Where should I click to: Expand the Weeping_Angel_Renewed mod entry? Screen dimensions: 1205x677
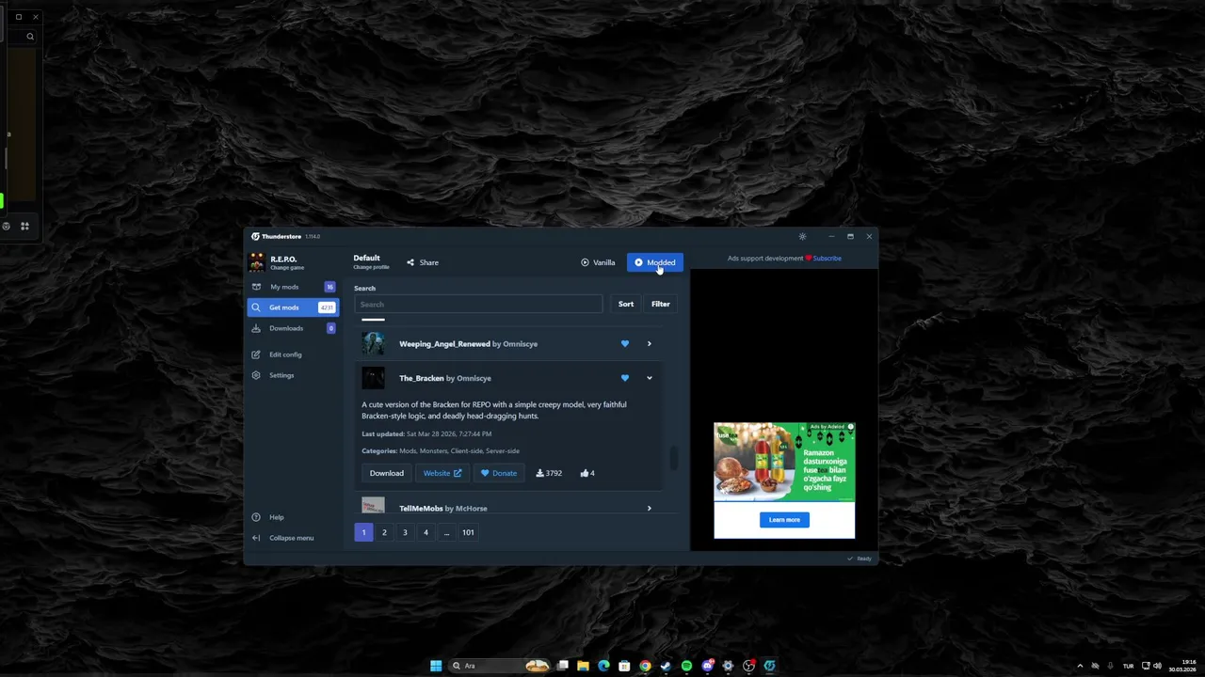tap(649, 344)
